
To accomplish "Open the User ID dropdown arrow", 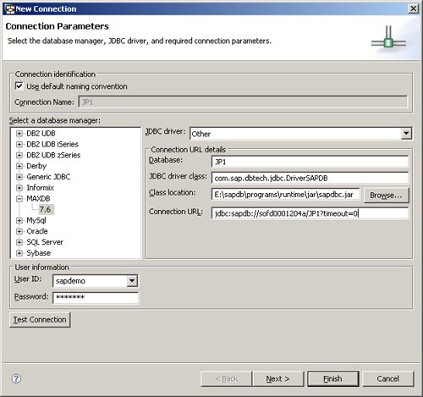I will click(132, 281).
